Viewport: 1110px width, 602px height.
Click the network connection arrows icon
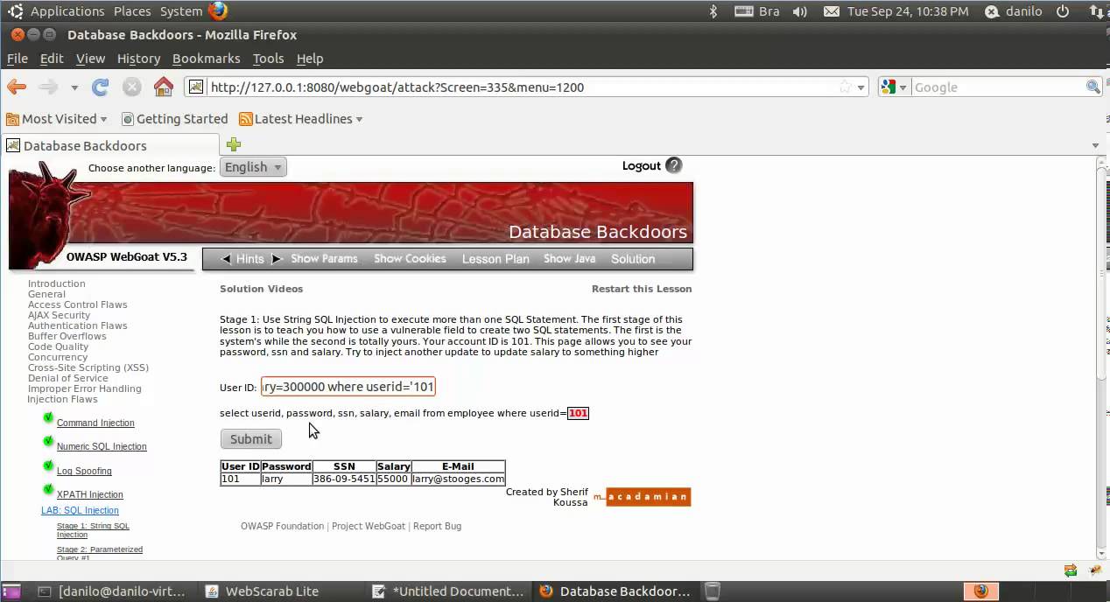(x=1096, y=11)
